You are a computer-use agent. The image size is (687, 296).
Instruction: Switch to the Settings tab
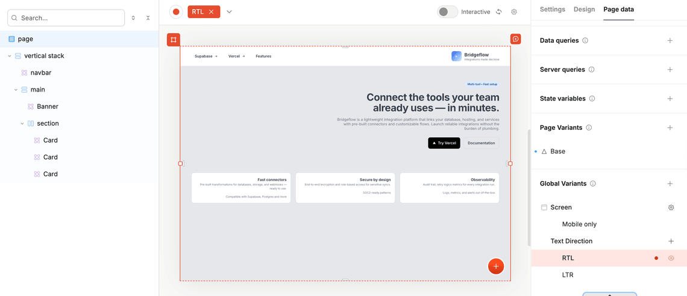(552, 10)
